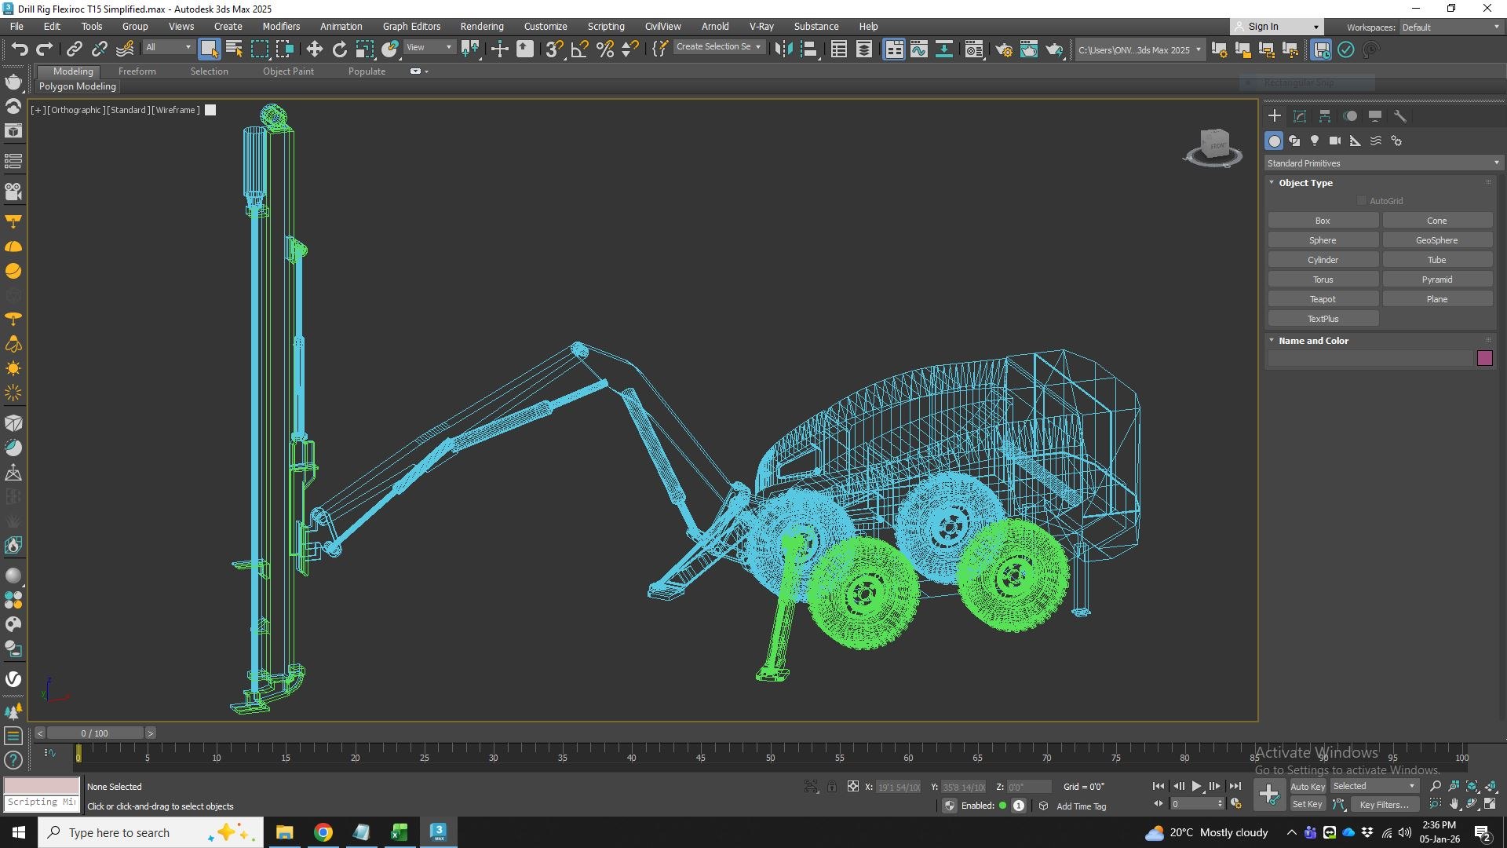
Task: Collapse the Name and Color rollout
Action: (1313, 341)
